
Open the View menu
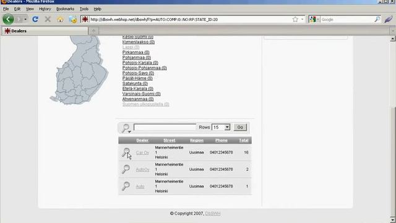pyautogui.click(x=30, y=9)
